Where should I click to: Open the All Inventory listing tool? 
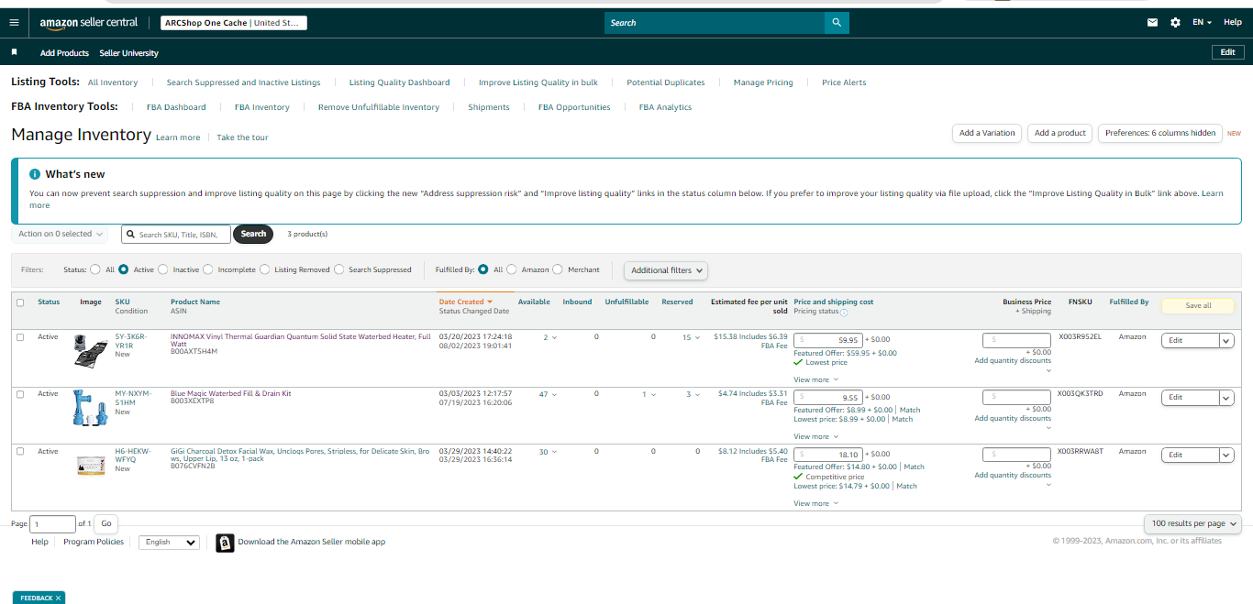[113, 82]
